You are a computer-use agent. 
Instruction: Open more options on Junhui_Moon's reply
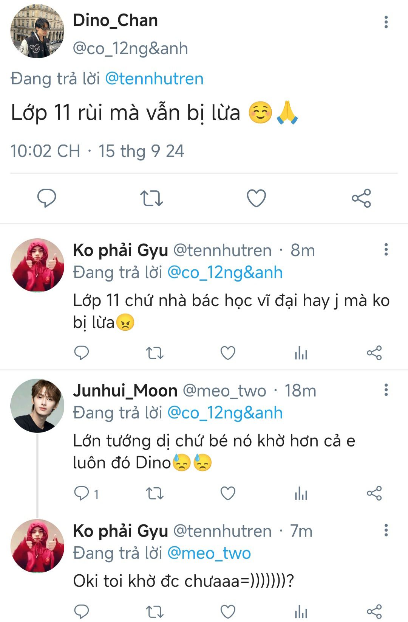386,390
